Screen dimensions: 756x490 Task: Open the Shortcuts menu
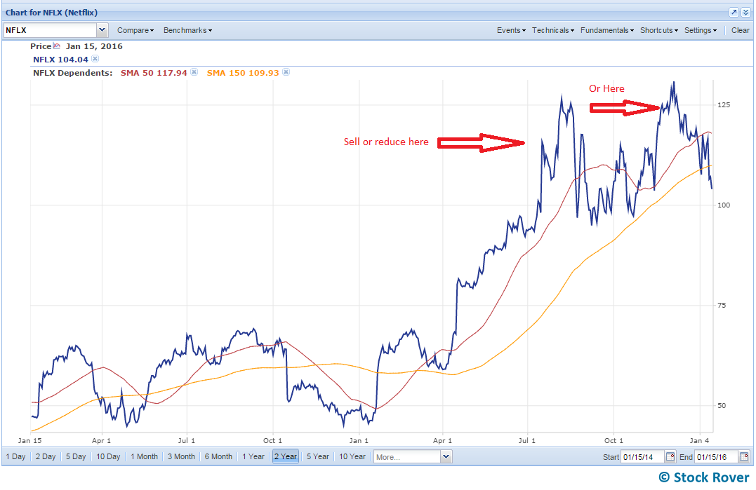click(659, 30)
